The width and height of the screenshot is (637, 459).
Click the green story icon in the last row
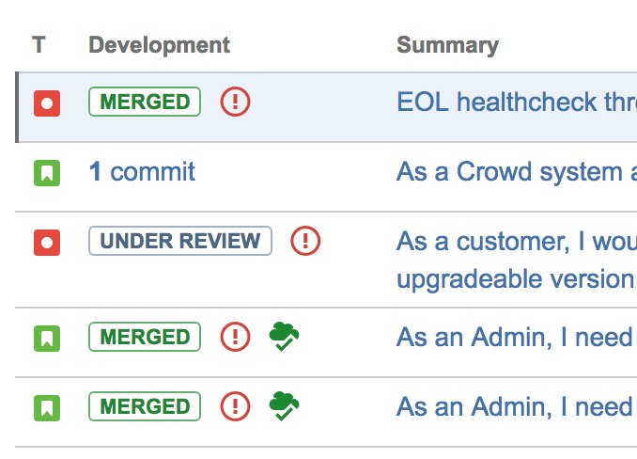(47, 407)
